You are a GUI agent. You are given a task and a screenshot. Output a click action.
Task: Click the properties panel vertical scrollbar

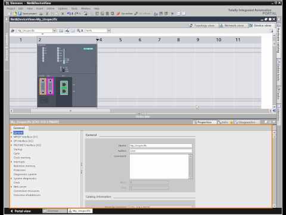point(274,169)
